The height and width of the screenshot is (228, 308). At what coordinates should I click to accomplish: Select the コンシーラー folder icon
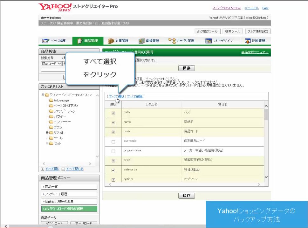click(x=51, y=122)
